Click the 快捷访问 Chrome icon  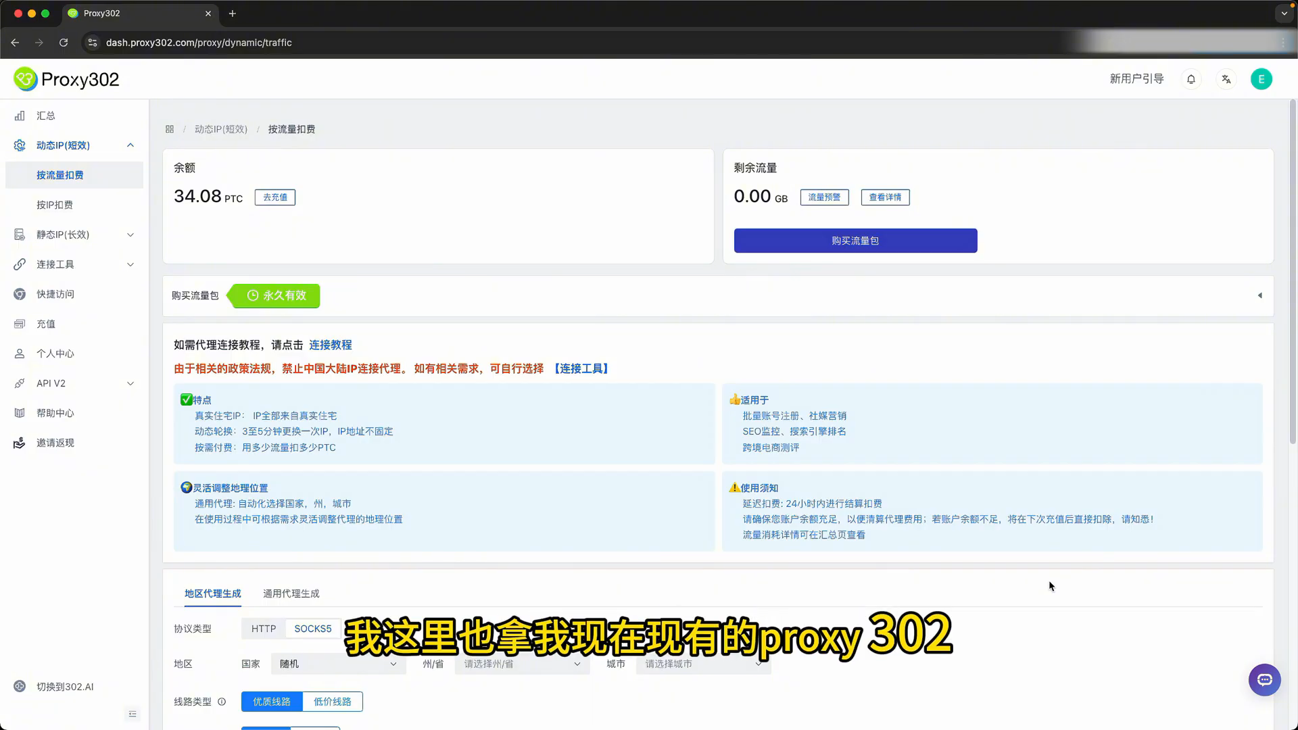coord(20,294)
